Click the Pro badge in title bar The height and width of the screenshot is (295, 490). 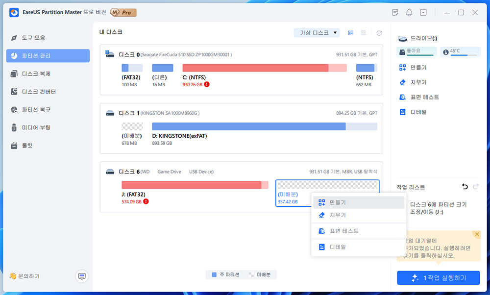click(x=123, y=13)
